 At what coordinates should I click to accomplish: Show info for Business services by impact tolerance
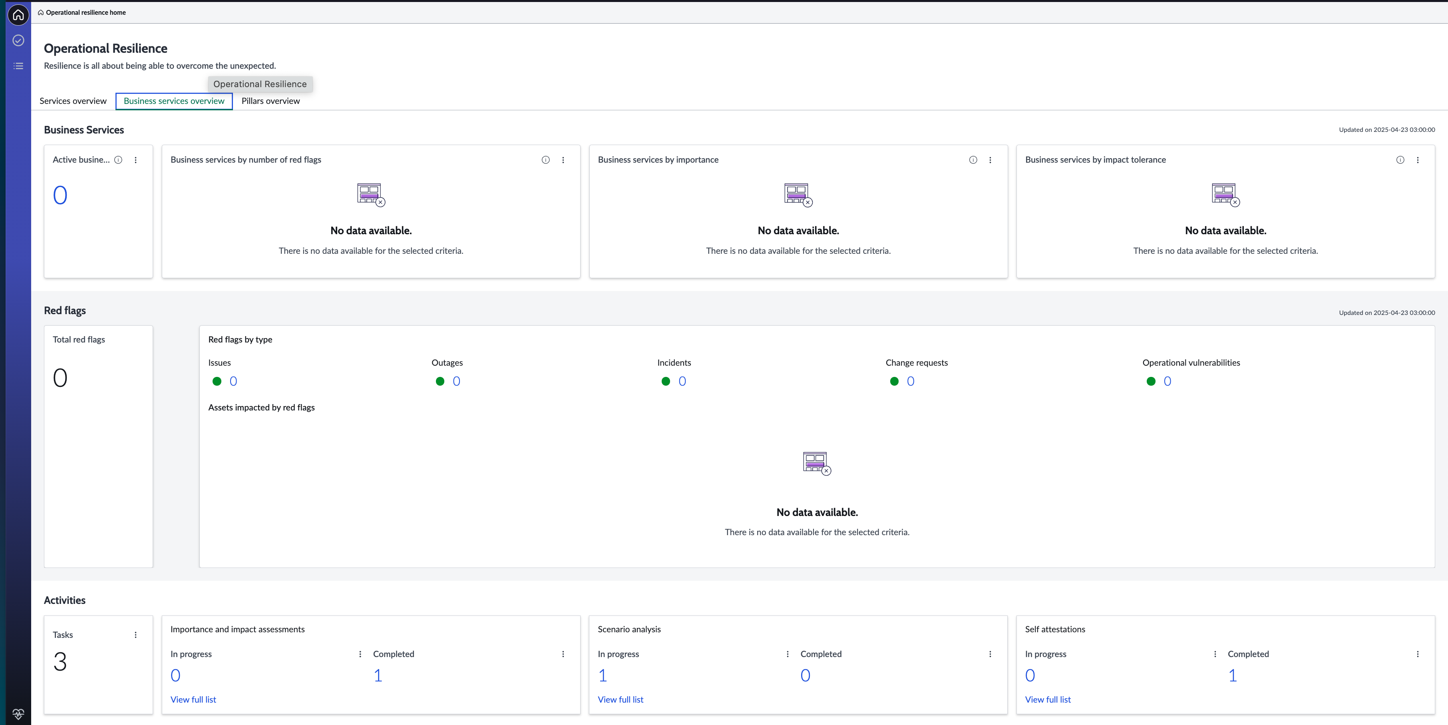coord(1400,160)
